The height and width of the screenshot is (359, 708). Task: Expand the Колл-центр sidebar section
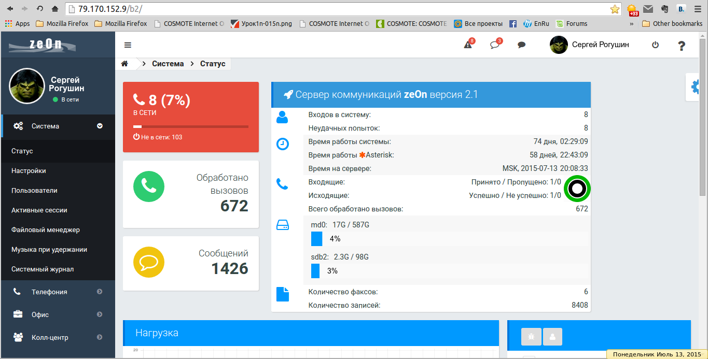[x=58, y=337]
